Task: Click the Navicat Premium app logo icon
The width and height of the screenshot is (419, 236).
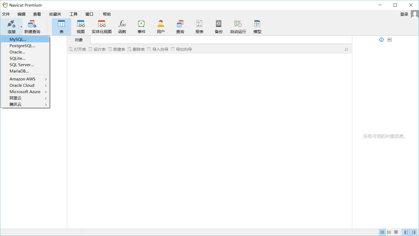Action: pyautogui.click(x=5, y=5)
